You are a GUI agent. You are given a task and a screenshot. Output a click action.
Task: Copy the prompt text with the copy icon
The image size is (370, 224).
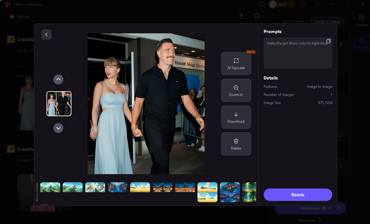coord(328,41)
